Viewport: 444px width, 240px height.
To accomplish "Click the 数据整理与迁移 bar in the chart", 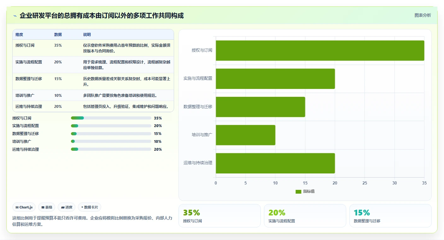I will (x=260, y=107).
